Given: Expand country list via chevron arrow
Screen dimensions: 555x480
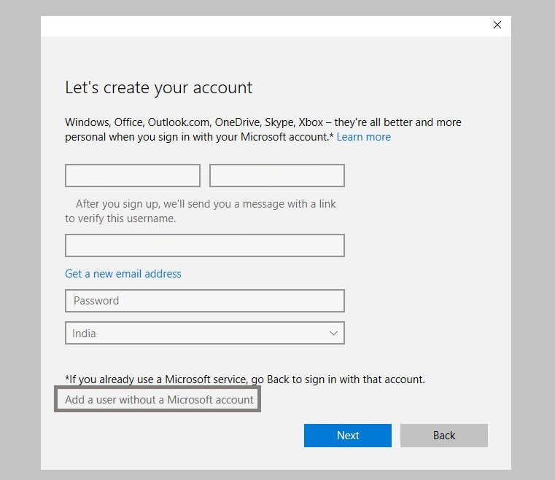Looking at the screenshot, I should [x=333, y=333].
